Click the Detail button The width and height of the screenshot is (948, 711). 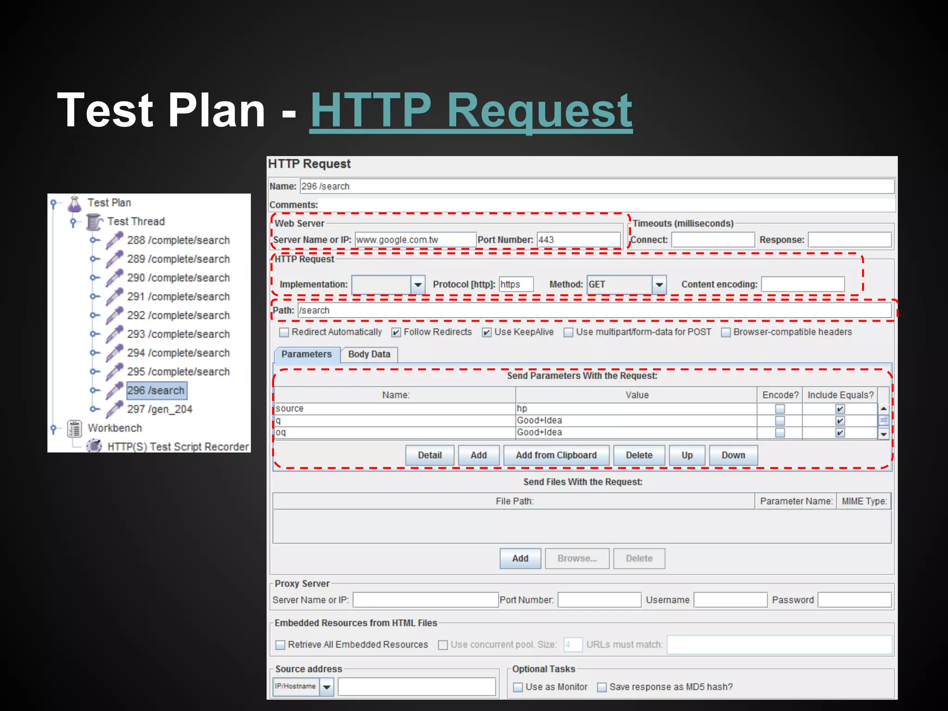pyautogui.click(x=430, y=455)
